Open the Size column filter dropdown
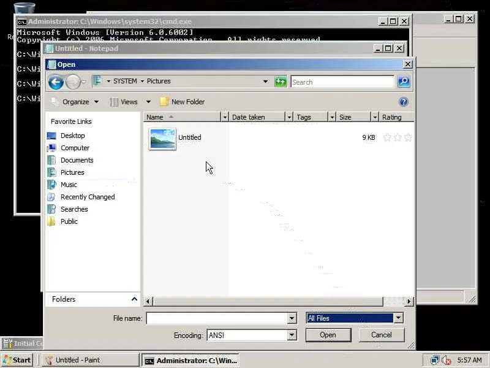Viewport: 490px width, 368px height. (x=375, y=117)
